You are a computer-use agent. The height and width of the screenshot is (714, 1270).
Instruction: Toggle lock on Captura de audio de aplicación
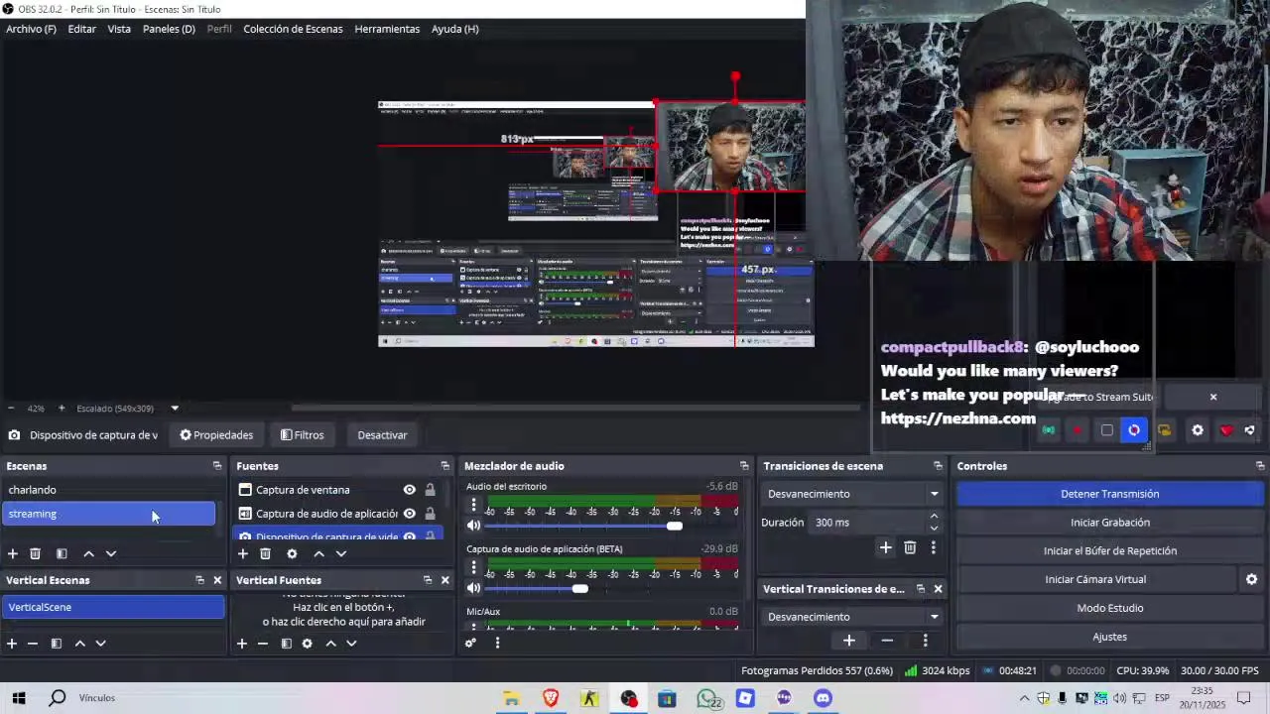[430, 514]
